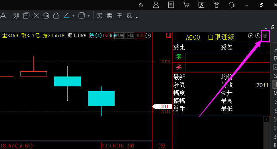The image size is (277, 149).
Task: Click the green 卖 ask row label
Action: coord(179,57)
